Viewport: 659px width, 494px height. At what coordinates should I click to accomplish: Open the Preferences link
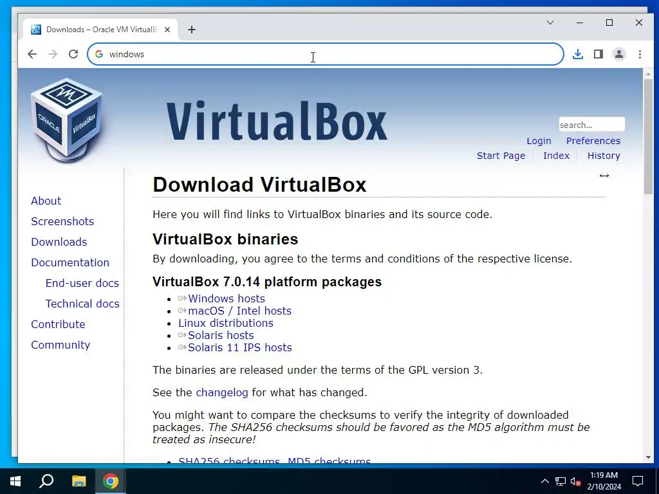click(x=593, y=141)
